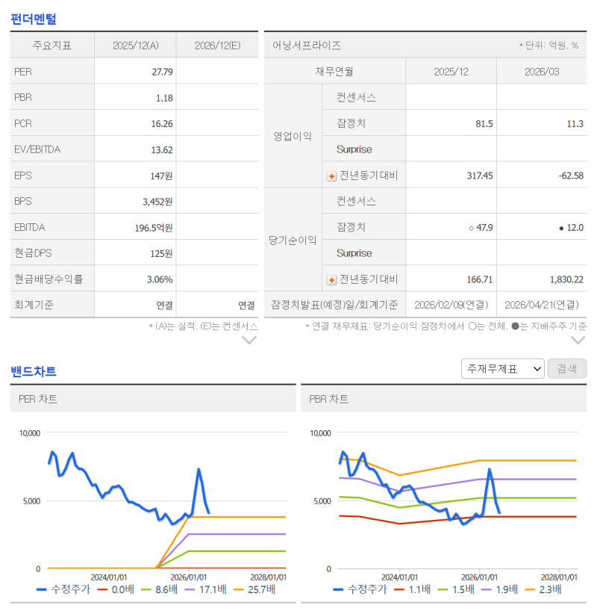The height and width of the screenshot is (614, 597).
Task: Click the date 2026/02/09(연결)
Action: click(451, 305)
